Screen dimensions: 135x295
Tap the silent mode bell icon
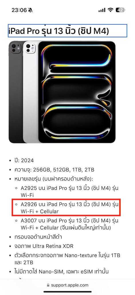30,10
